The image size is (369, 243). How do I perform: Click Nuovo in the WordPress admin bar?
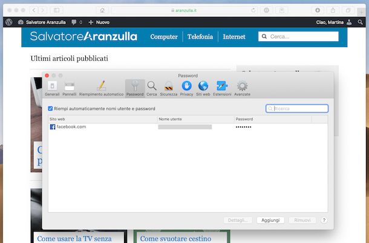(99, 22)
